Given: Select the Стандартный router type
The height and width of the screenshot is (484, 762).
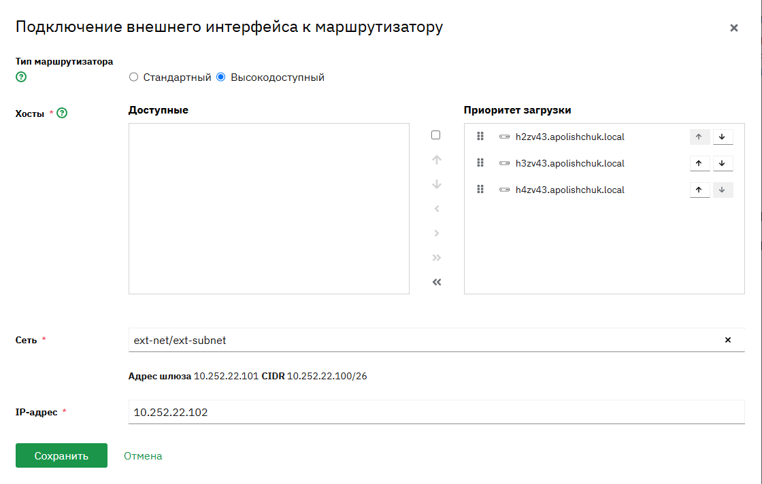Looking at the screenshot, I should [133, 77].
